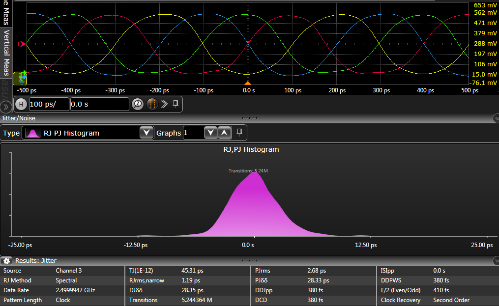The height and width of the screenshot is (306, 499).
Task: Click the red trigger level marker
Action: (x=22, y=44)
